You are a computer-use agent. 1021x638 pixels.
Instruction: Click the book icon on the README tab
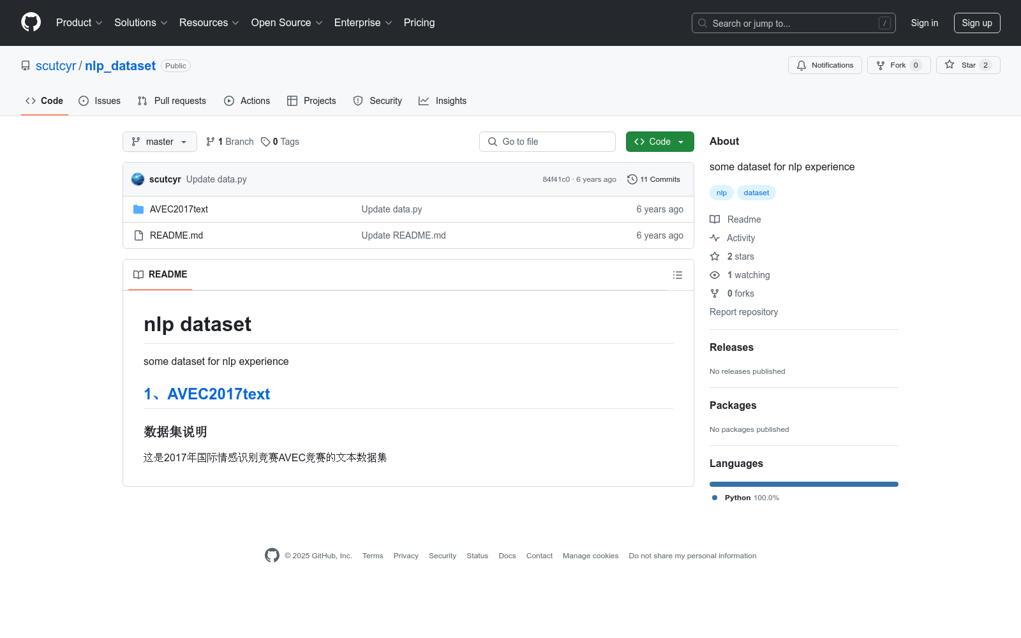(138, 274)
